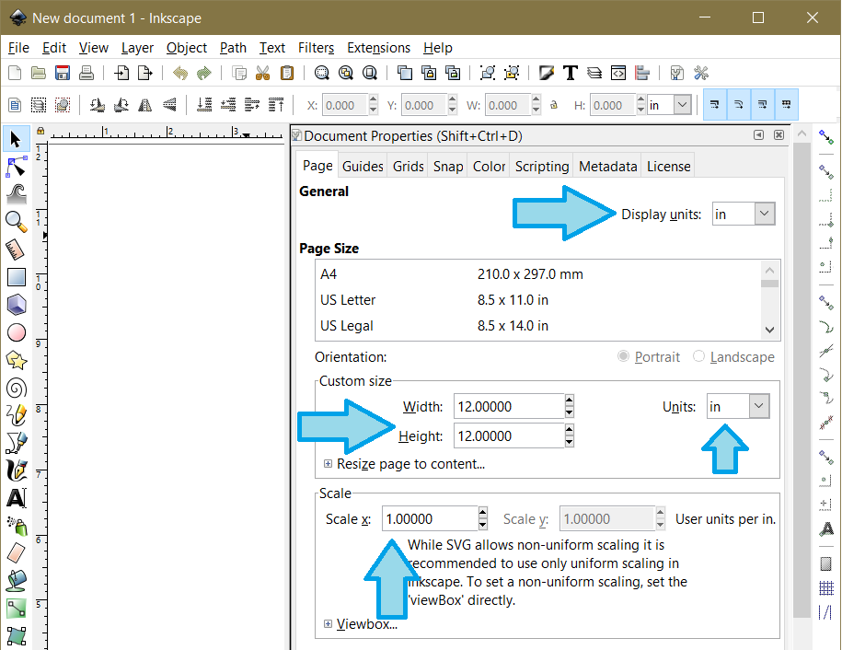Undo last action arrow
This screenshot has height=650, width=842.
(x=179, y=73)
